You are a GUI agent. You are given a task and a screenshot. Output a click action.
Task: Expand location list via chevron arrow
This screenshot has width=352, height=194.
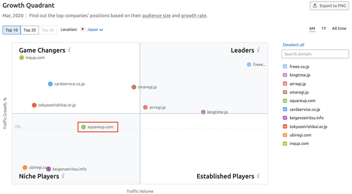(x=101, y=30)
